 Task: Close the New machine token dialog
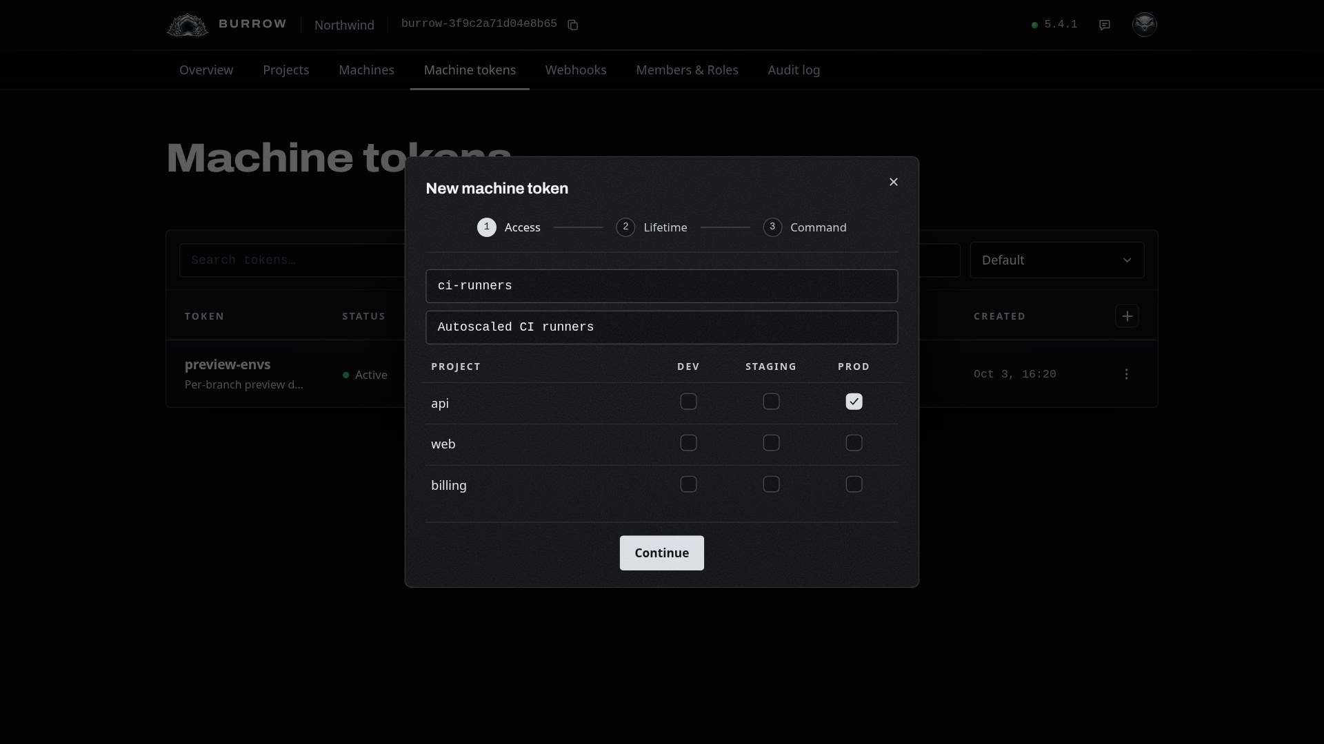[x=893, y=182]
